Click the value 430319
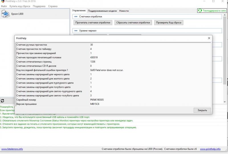Image resolution: width=228 pixels, height=154 pixels. 94,57
